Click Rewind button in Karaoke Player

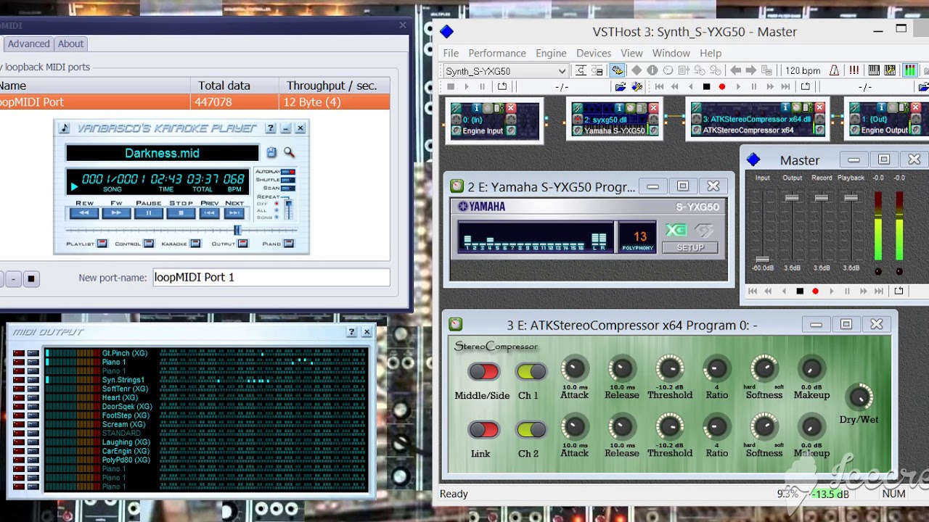click(x=83, y=213)
